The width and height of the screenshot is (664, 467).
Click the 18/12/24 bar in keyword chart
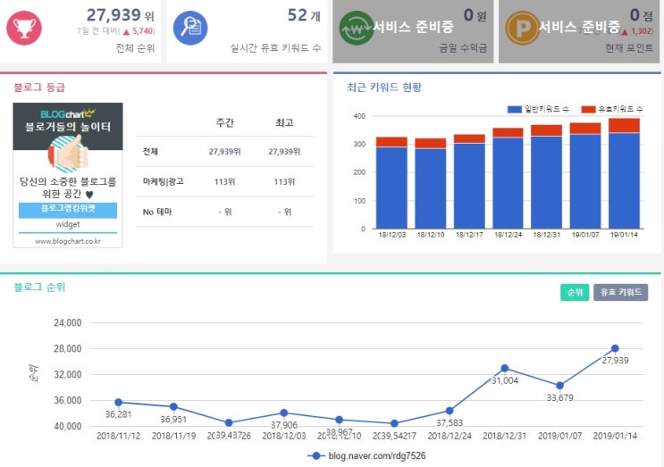click(508, 178)
